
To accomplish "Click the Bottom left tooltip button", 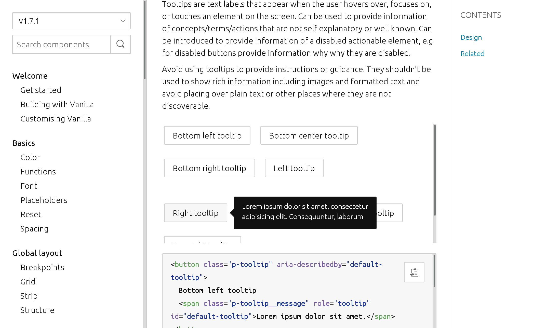I will (207, 135).
